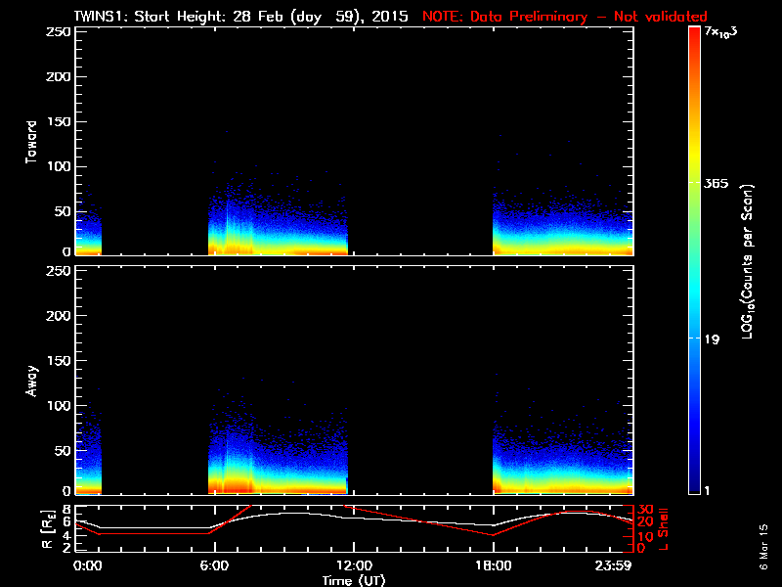The width and height of the screenshot is (782, 587).
Task: Click the '7x10^3' color bar maximum label
Action: 723,32
